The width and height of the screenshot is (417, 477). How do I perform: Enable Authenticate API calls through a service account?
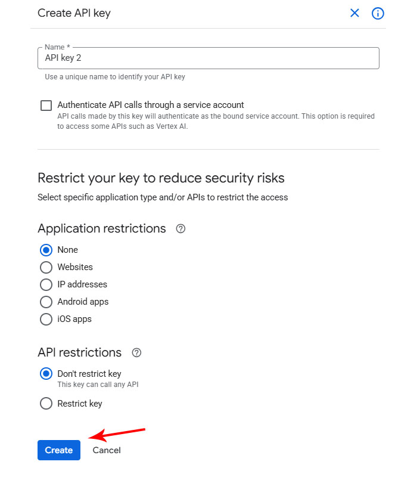pyautogui.click(x=46, y=106)
